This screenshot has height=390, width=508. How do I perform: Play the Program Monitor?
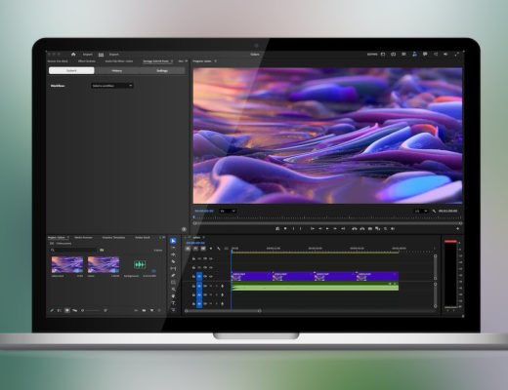(x=327, y=229)
